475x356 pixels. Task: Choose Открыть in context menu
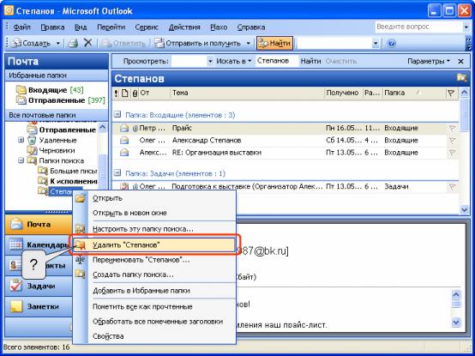pos(154,198)
